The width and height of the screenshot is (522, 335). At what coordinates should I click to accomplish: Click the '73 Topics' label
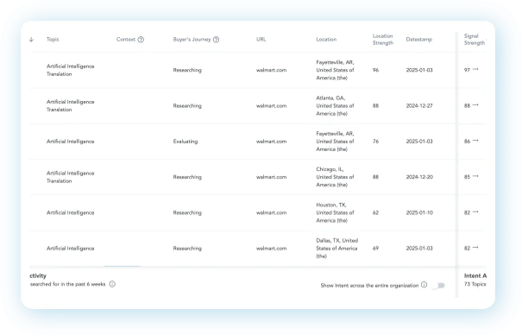point(475,284)
